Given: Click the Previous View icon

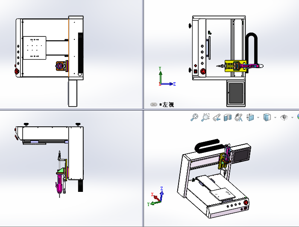Looking at the screenshot, I should pos(217,117).
